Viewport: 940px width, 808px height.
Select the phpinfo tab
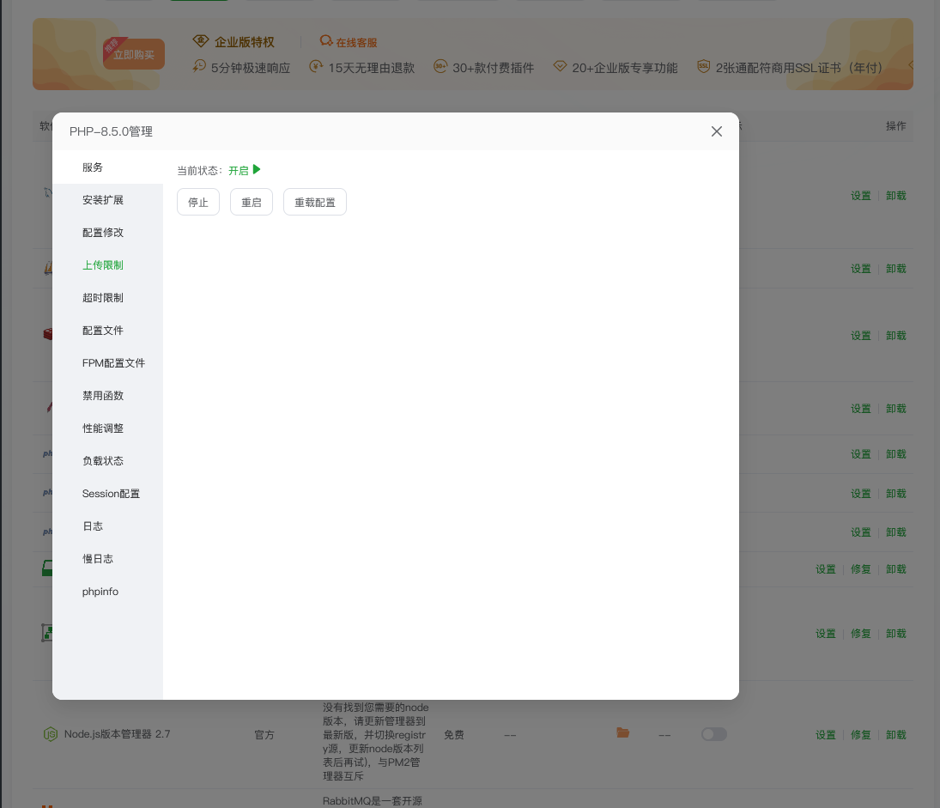[100, 591]
